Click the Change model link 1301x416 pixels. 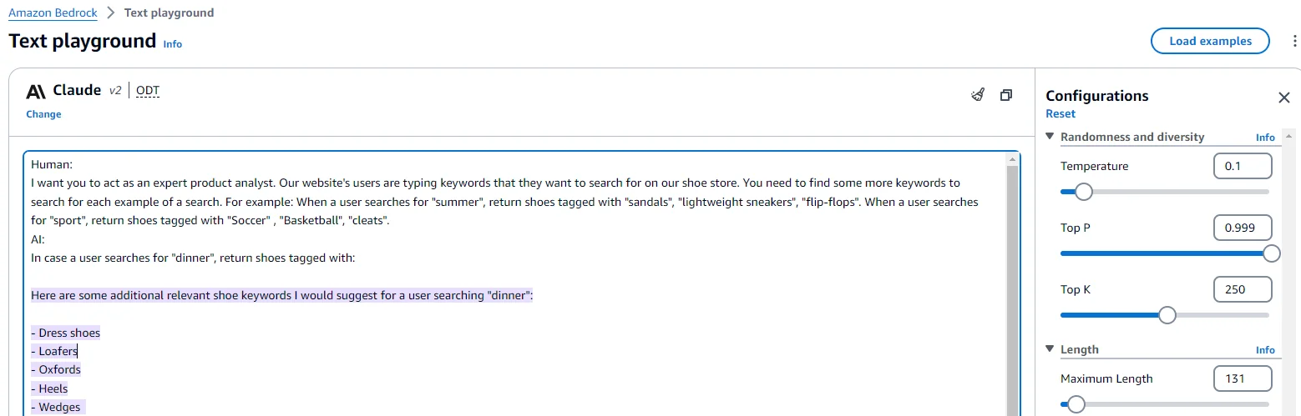(43, 114)
